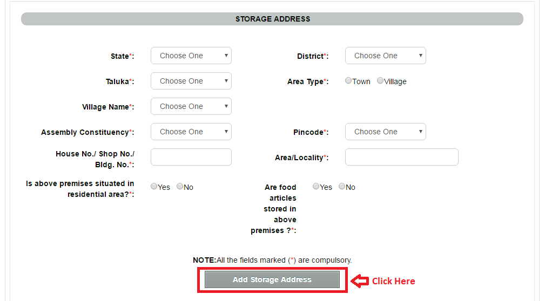This screenshot has width=545, height=301.
Task: Click the Add Storage Address button
Action: [x=272, y=279]
